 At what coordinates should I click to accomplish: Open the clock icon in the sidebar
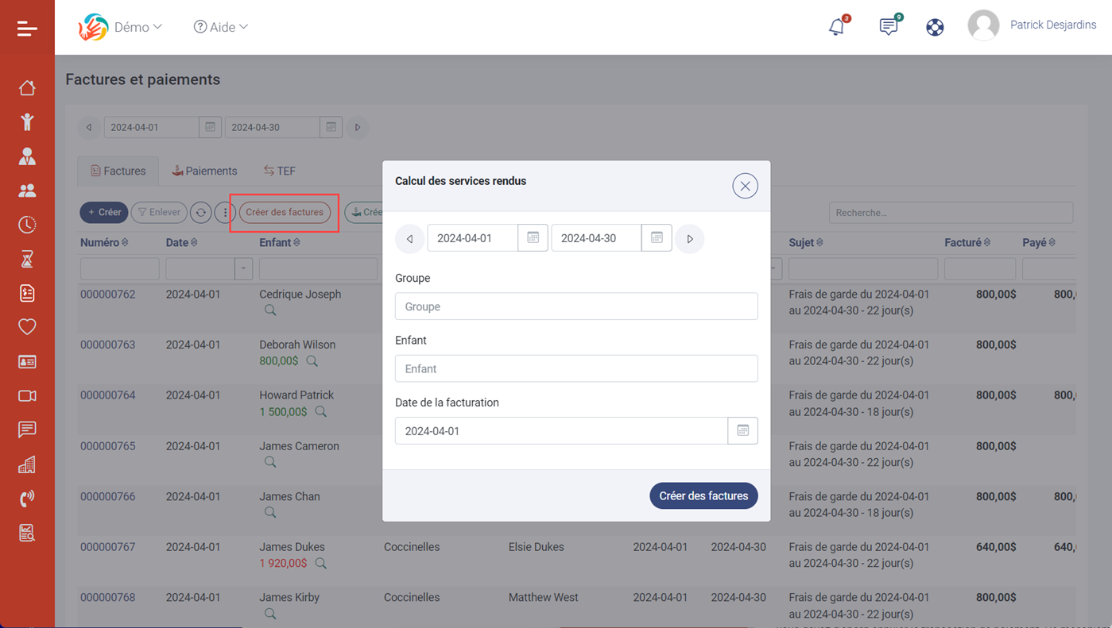(27, 225)
